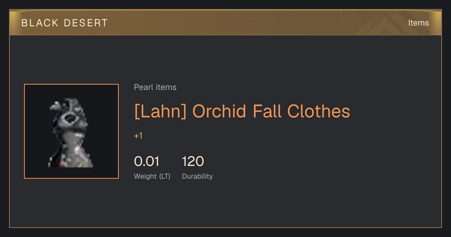Click the word DESERT in the logo

(x=86, y=23)
